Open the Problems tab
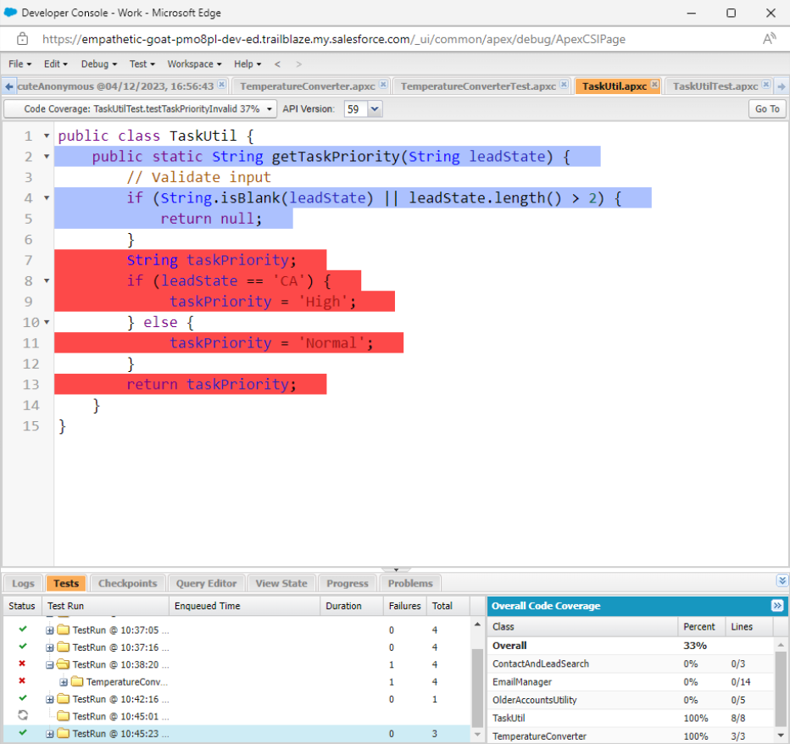 (410, 583)
